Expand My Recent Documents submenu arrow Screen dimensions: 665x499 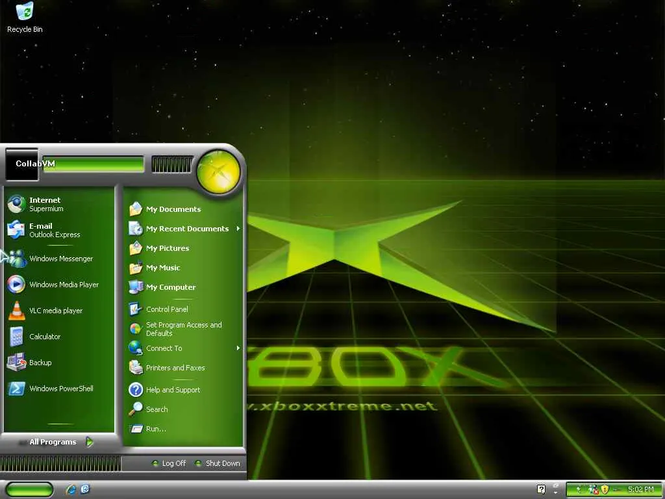[238, 229]
